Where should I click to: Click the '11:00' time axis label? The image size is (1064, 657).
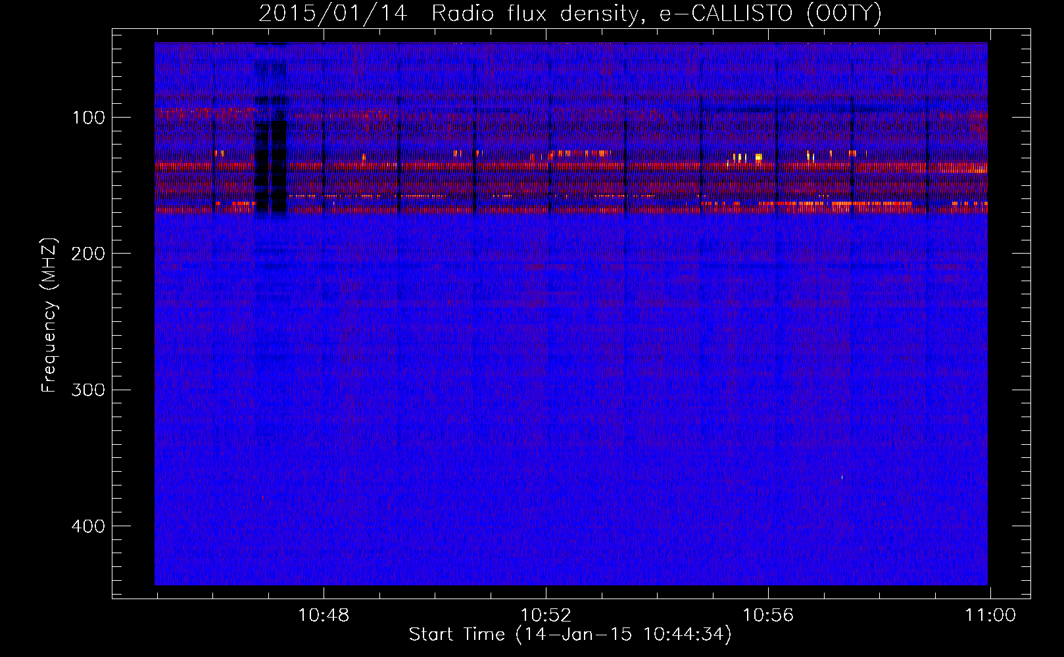coord(990,616)
